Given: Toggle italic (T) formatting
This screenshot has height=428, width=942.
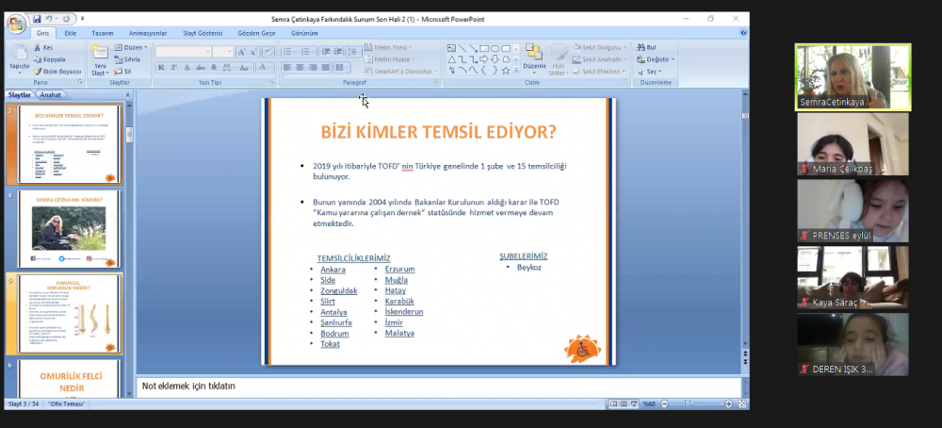Looking at the screenshot, I should click(173, 67).
